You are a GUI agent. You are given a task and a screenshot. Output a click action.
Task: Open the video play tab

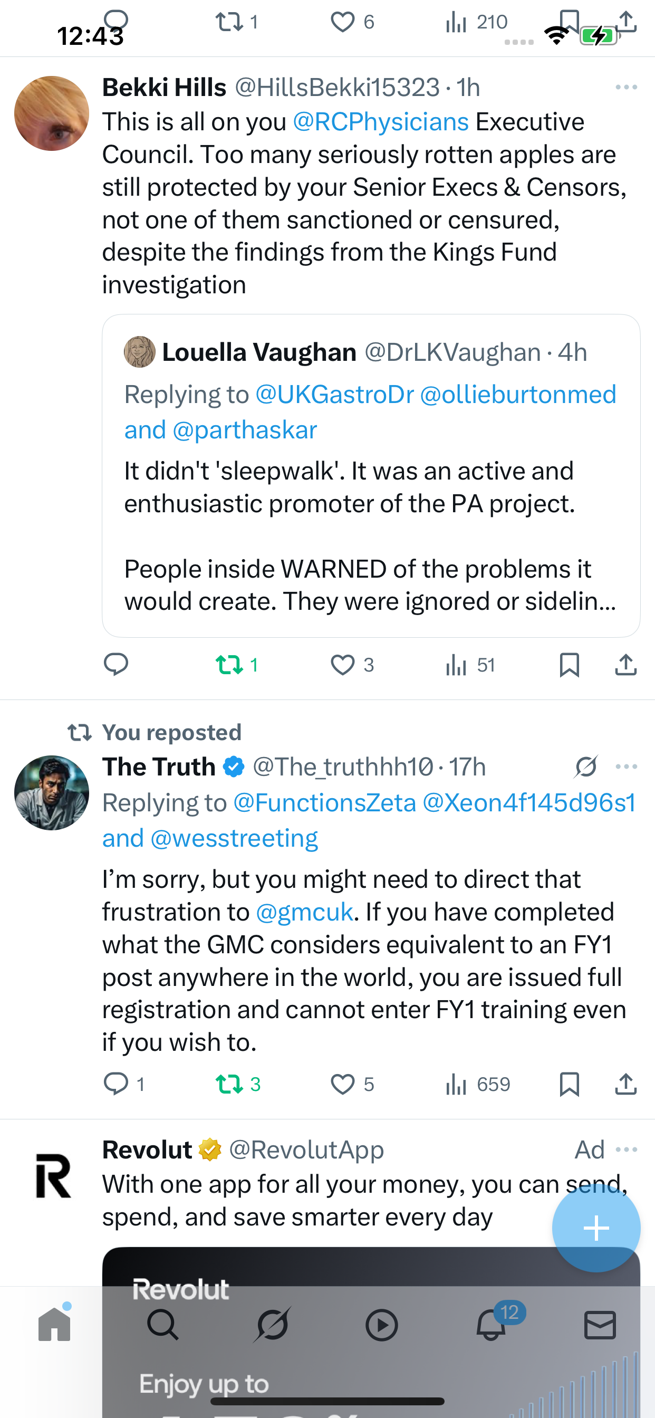(381, 1325)
